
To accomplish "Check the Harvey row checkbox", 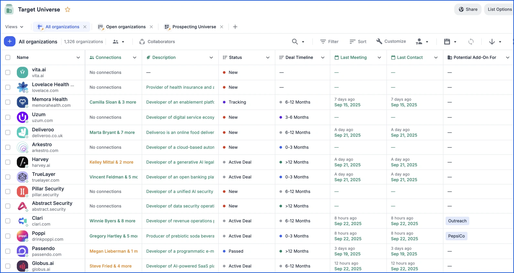I will click(8, 162).
